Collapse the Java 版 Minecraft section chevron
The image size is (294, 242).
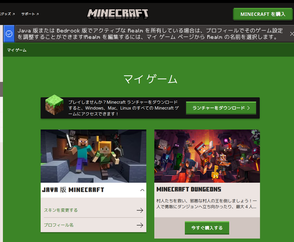pos(142,190)
